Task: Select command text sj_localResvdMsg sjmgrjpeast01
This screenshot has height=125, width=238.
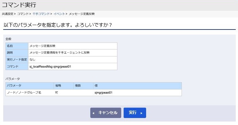Action: [x=50, y=67]
